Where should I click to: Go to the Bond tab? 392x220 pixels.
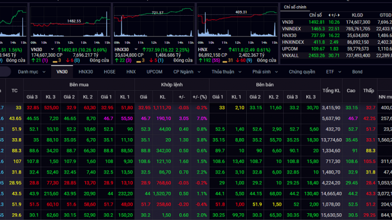click(357, 71)
